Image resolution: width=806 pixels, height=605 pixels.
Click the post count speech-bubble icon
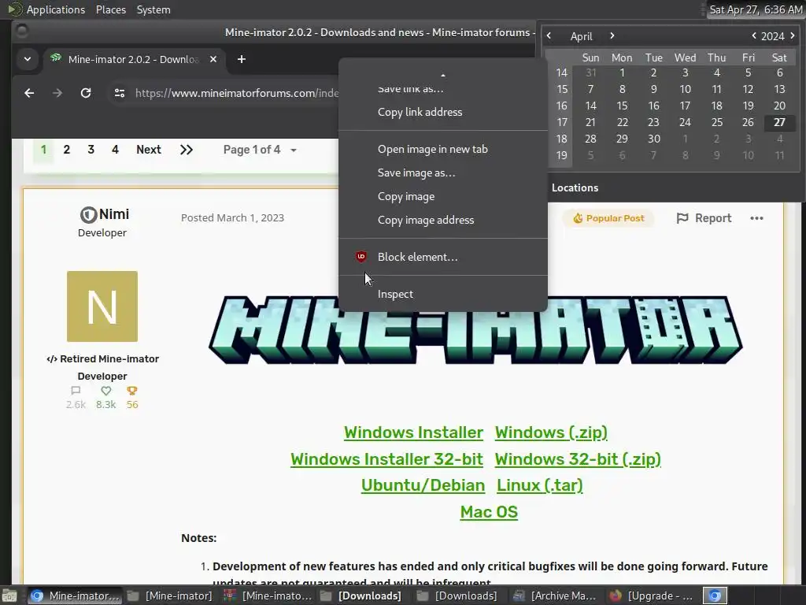pos(76,391)
